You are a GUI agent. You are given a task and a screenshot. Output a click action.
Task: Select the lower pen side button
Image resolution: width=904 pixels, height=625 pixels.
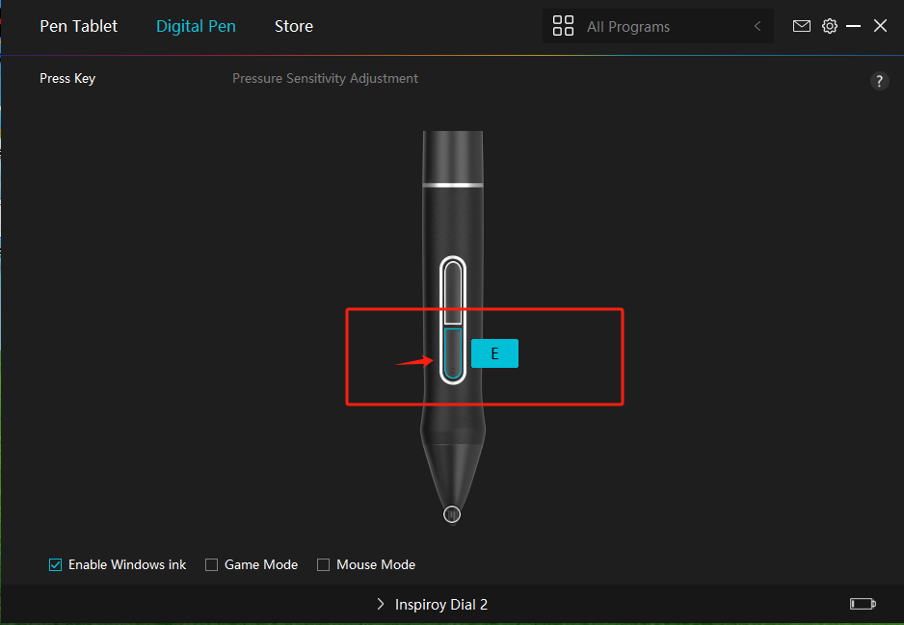(453, 353)
